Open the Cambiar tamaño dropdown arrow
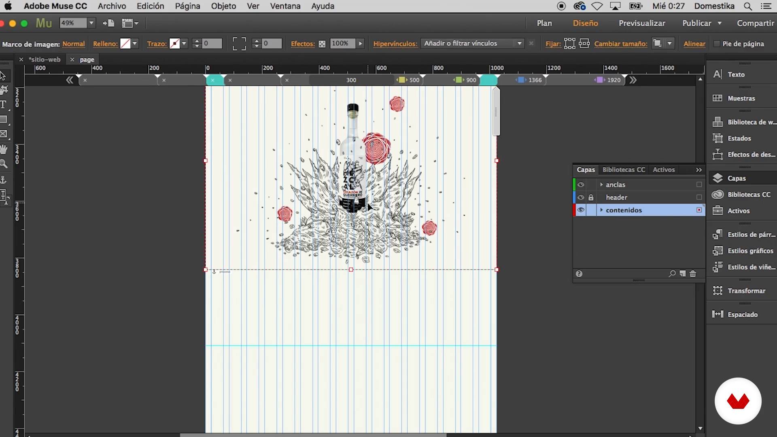The width and height of the screenshot is (777, 437). click(670, 43)
